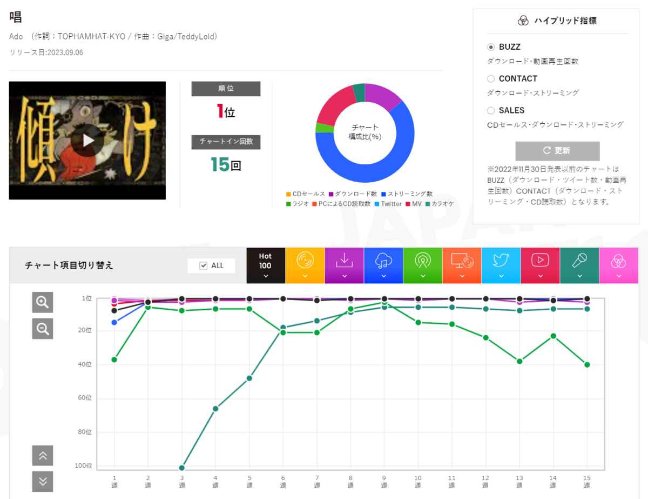648x499 pixels.
Task: Select the orange CD sales disc icon
Action: click(305, 261)
